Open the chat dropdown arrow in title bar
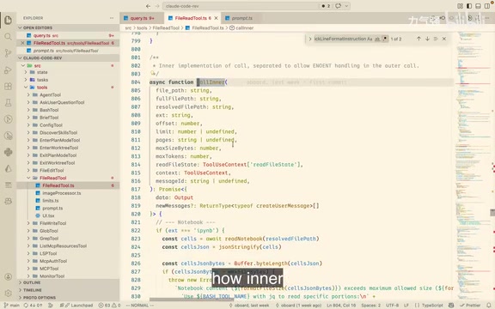 346,6
